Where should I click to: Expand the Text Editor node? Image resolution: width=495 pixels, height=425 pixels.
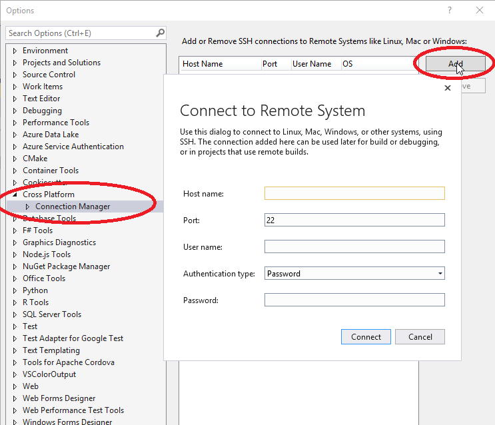(x=15, y=99)
